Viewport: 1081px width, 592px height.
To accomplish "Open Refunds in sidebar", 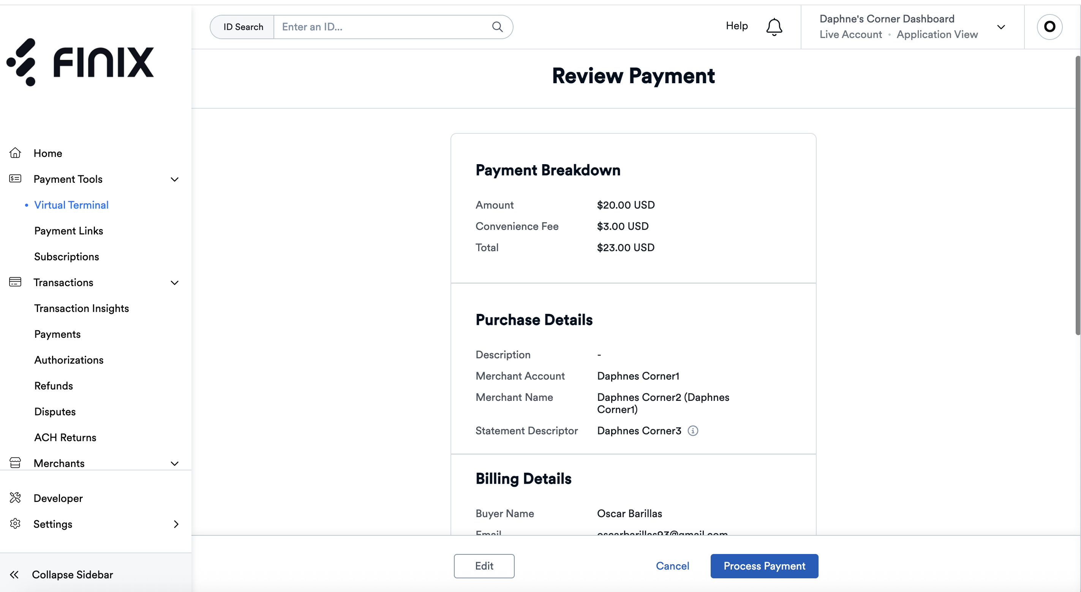I will [54, 386].
